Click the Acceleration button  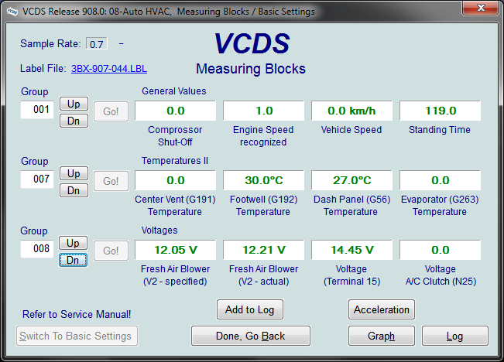point(381,309)
